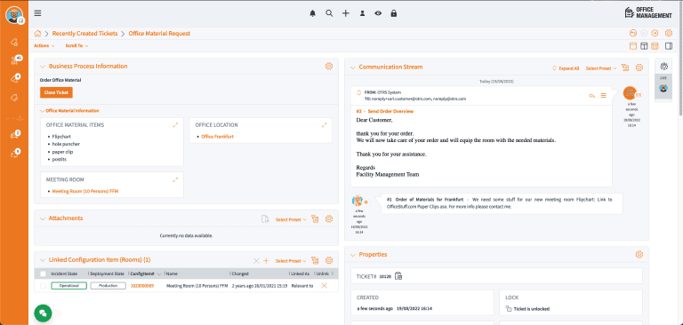
Task: Open Select Preset in Communication Stream
Action: pos(601,68)
